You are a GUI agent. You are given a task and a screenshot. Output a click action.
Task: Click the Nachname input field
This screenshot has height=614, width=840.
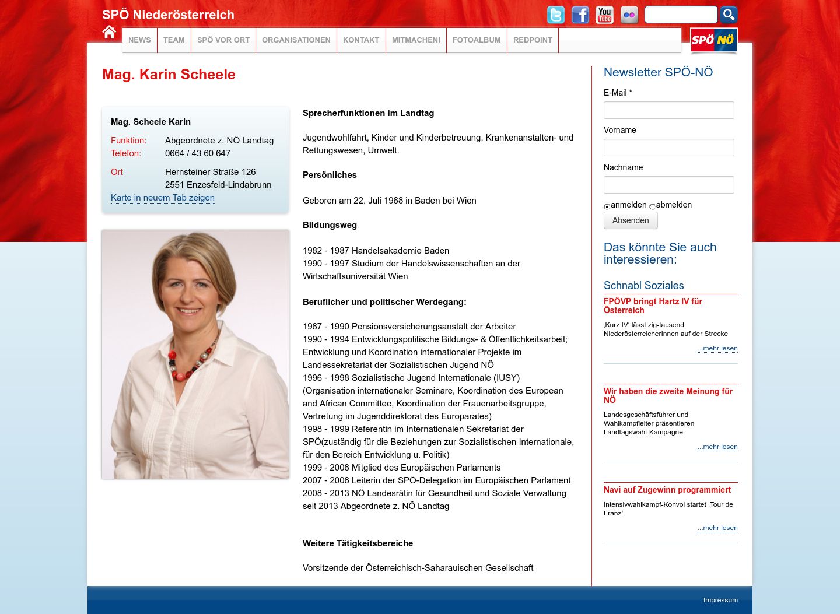pos(669,185)
